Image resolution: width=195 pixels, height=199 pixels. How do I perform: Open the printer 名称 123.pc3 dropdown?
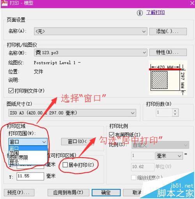point(90,53)
